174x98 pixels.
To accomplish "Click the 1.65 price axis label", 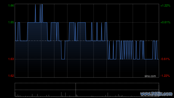I will coord(11,22).
